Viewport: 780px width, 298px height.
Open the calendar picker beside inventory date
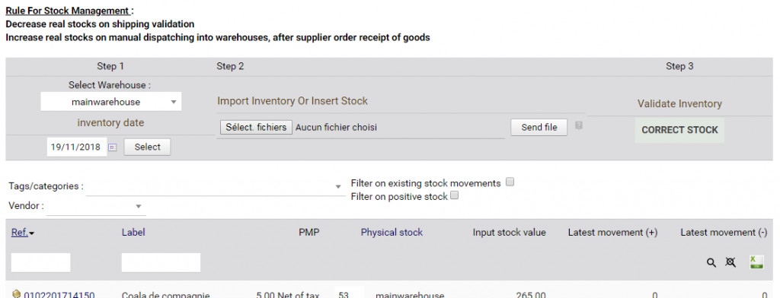coord(113,147)
